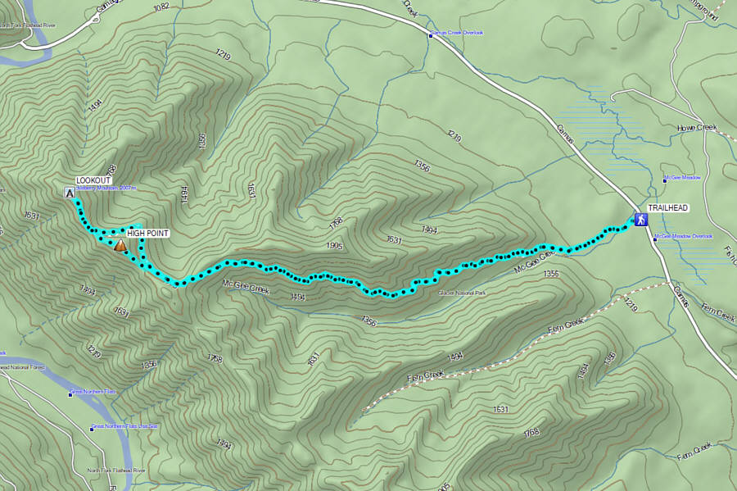The width and height of the screenshot is (737, 491).
Task: Click the brown summit High Point icon
Action: click(x=120, y=245)
